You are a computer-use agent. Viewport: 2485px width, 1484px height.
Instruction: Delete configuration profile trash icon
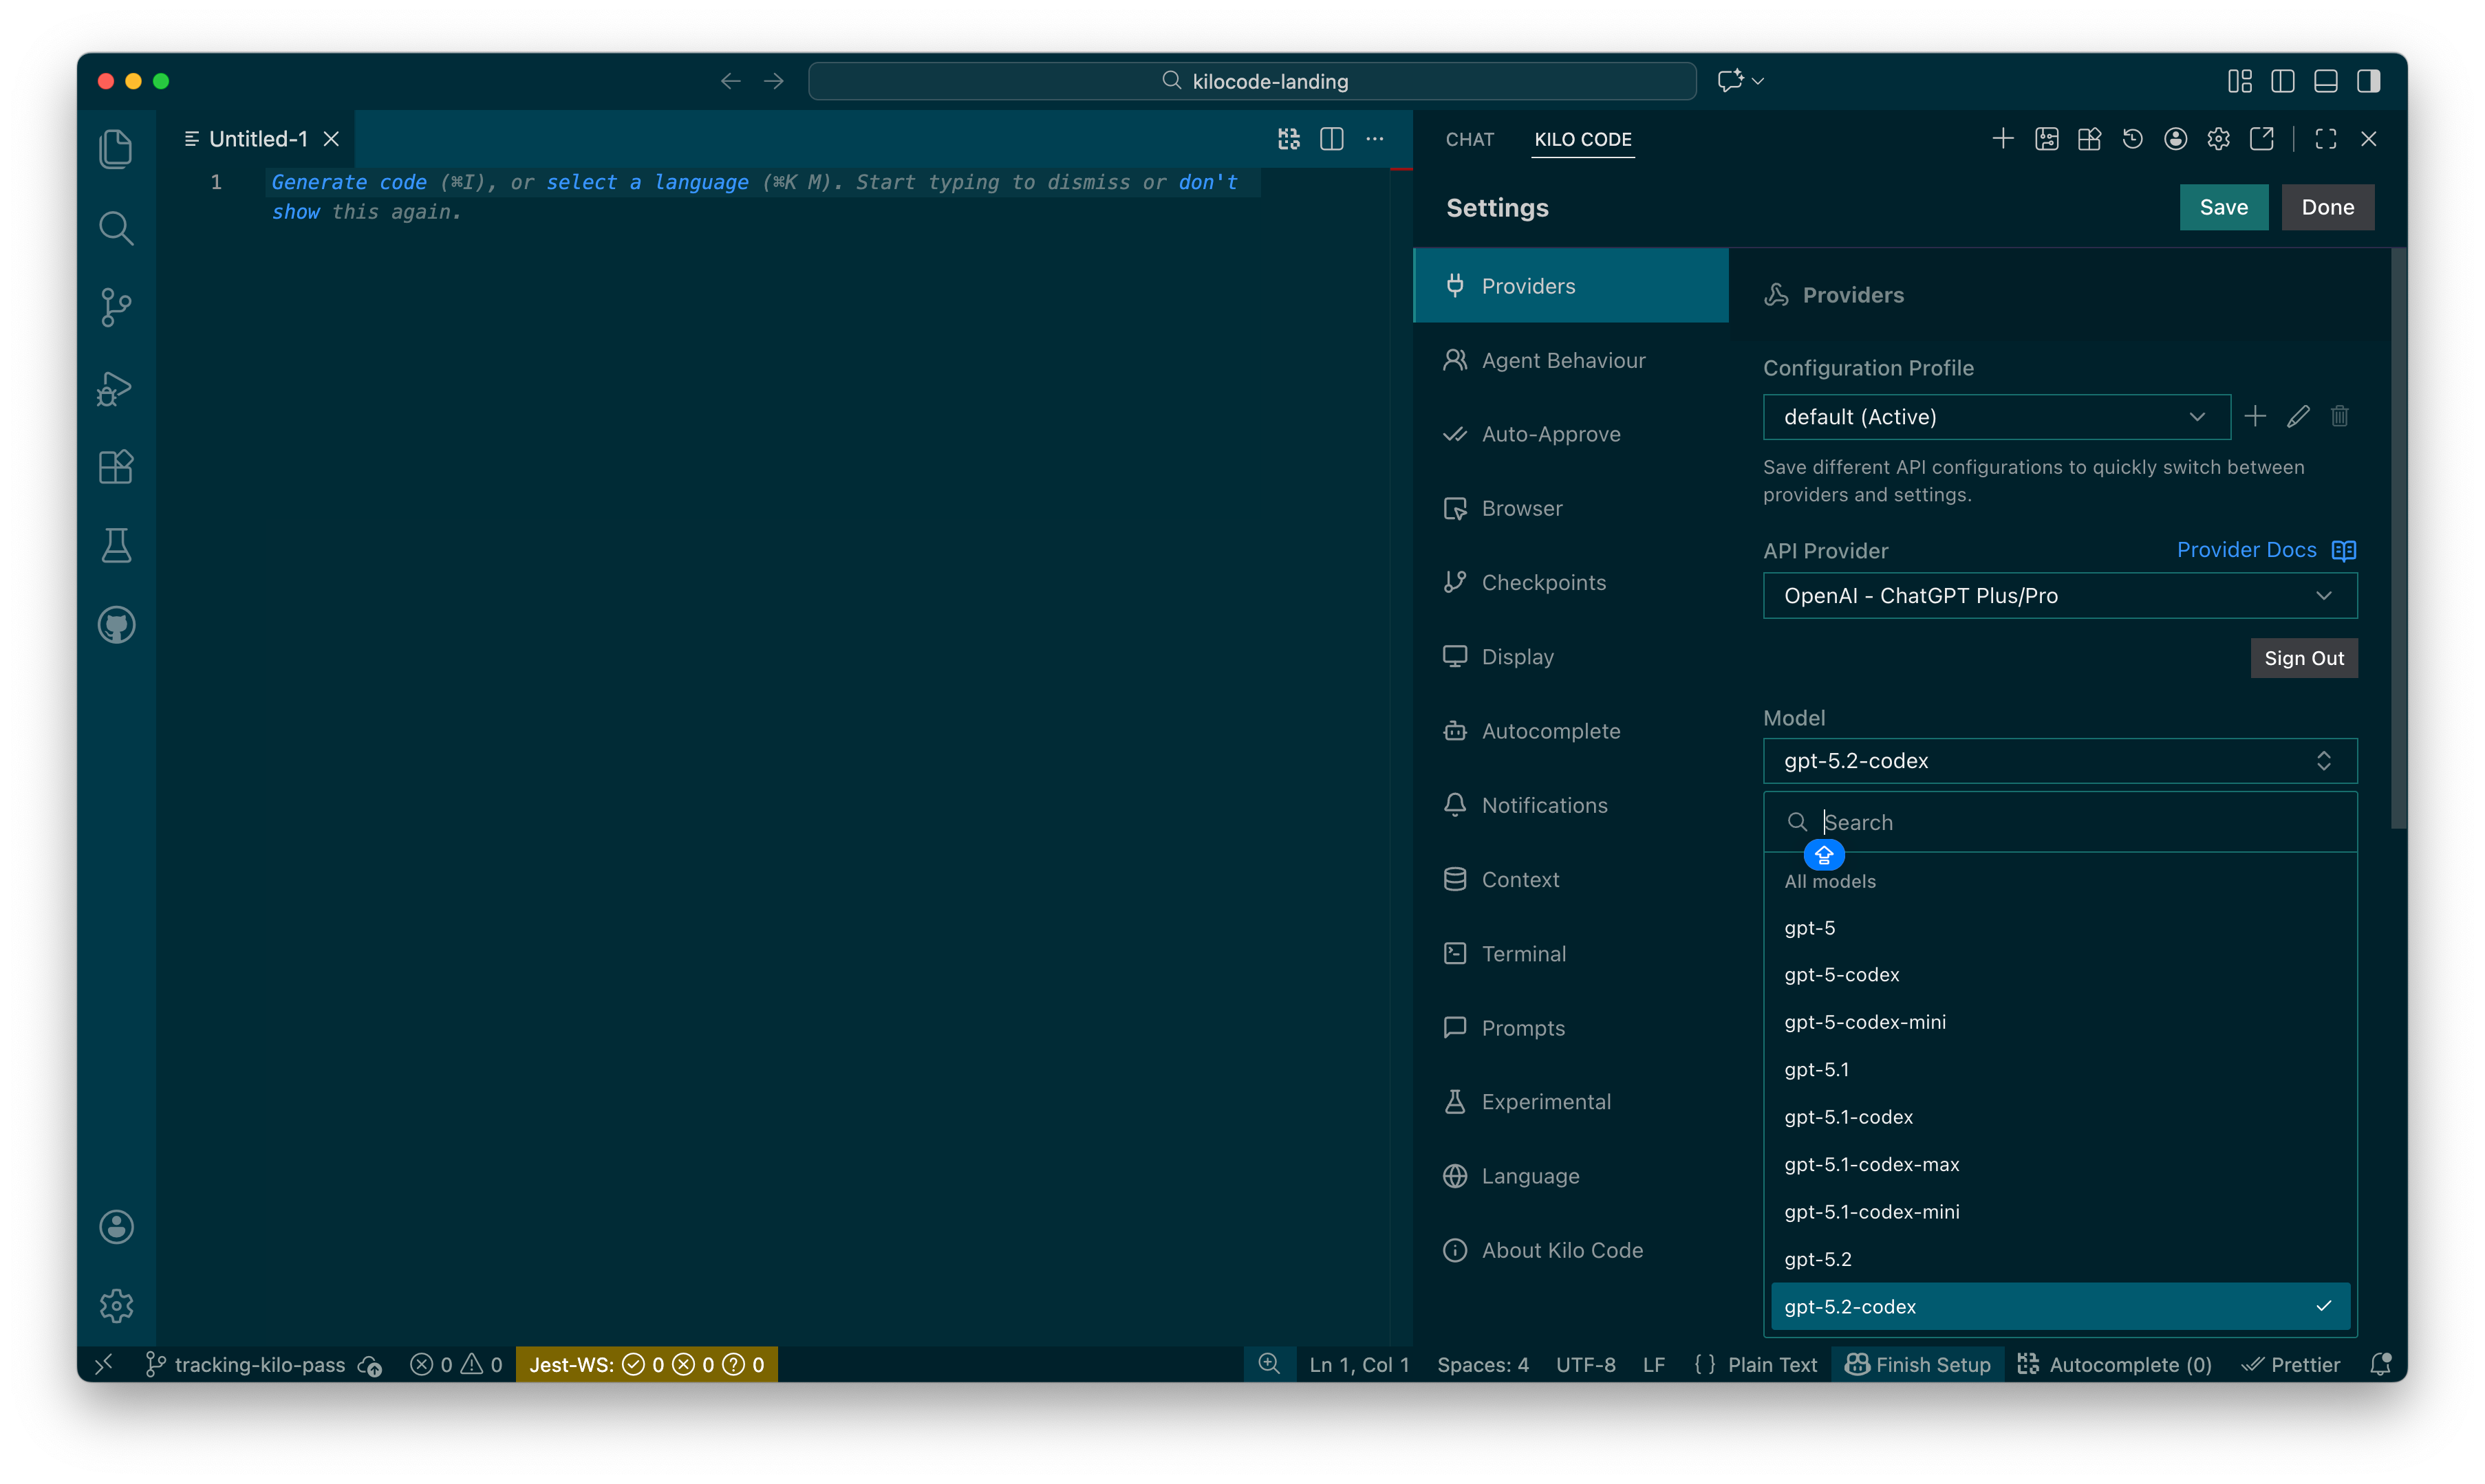click(2339, 416)
